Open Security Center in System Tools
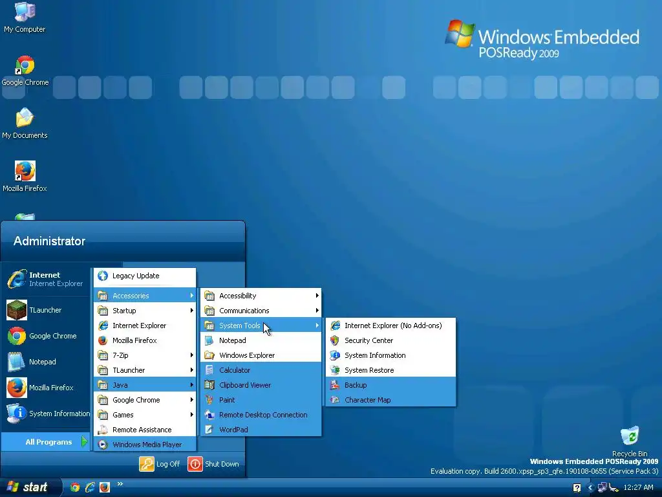662x497 pixels. pos(391,340)
